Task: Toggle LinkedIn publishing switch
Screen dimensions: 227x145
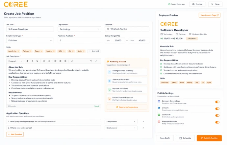Action: point(217,109)
